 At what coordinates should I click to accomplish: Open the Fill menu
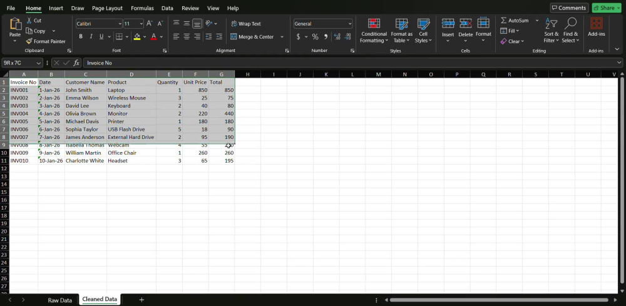click(510, 31)
